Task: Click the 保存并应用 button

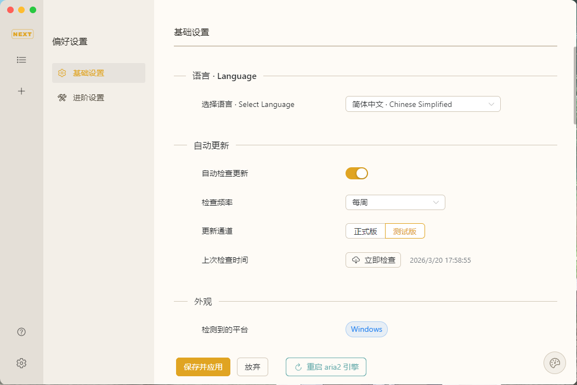Action: click(203, 367)
